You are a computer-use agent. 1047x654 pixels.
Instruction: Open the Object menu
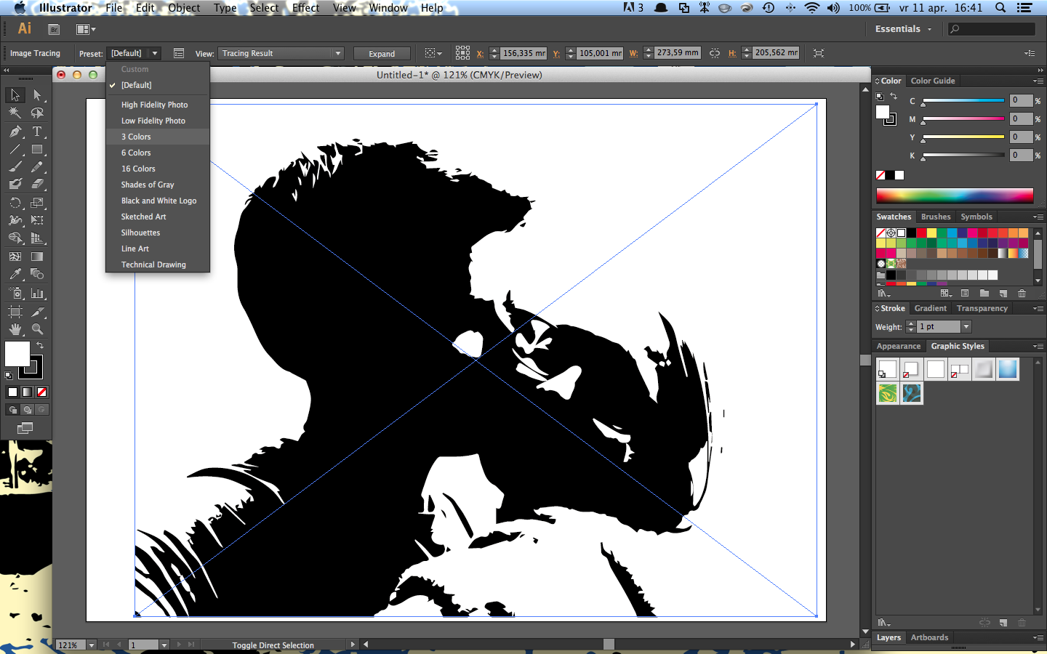[184, 8]
